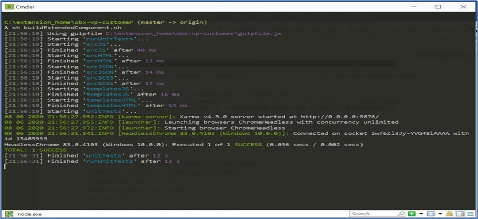Viewport: 478px width, 219px height.
Task: Toggle the lock icon in status bar
Action: tap(450, 214)
